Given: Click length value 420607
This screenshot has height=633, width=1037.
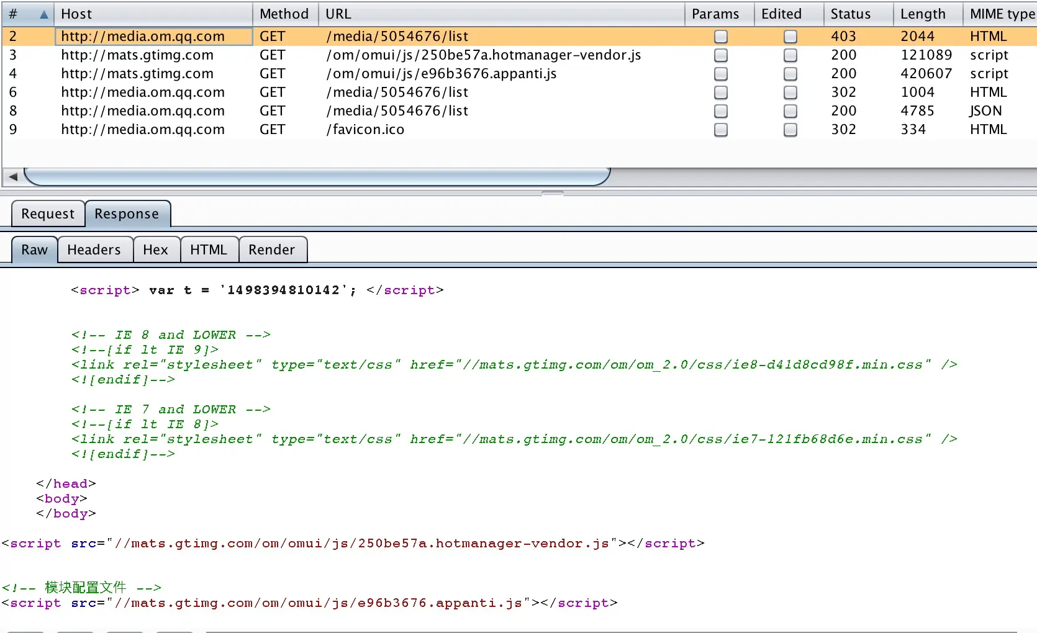Looking at the screenshot, I should click(x=926, y=74).
